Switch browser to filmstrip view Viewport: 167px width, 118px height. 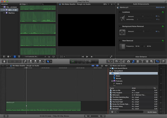pyautogui.click(x=15, y=57)
